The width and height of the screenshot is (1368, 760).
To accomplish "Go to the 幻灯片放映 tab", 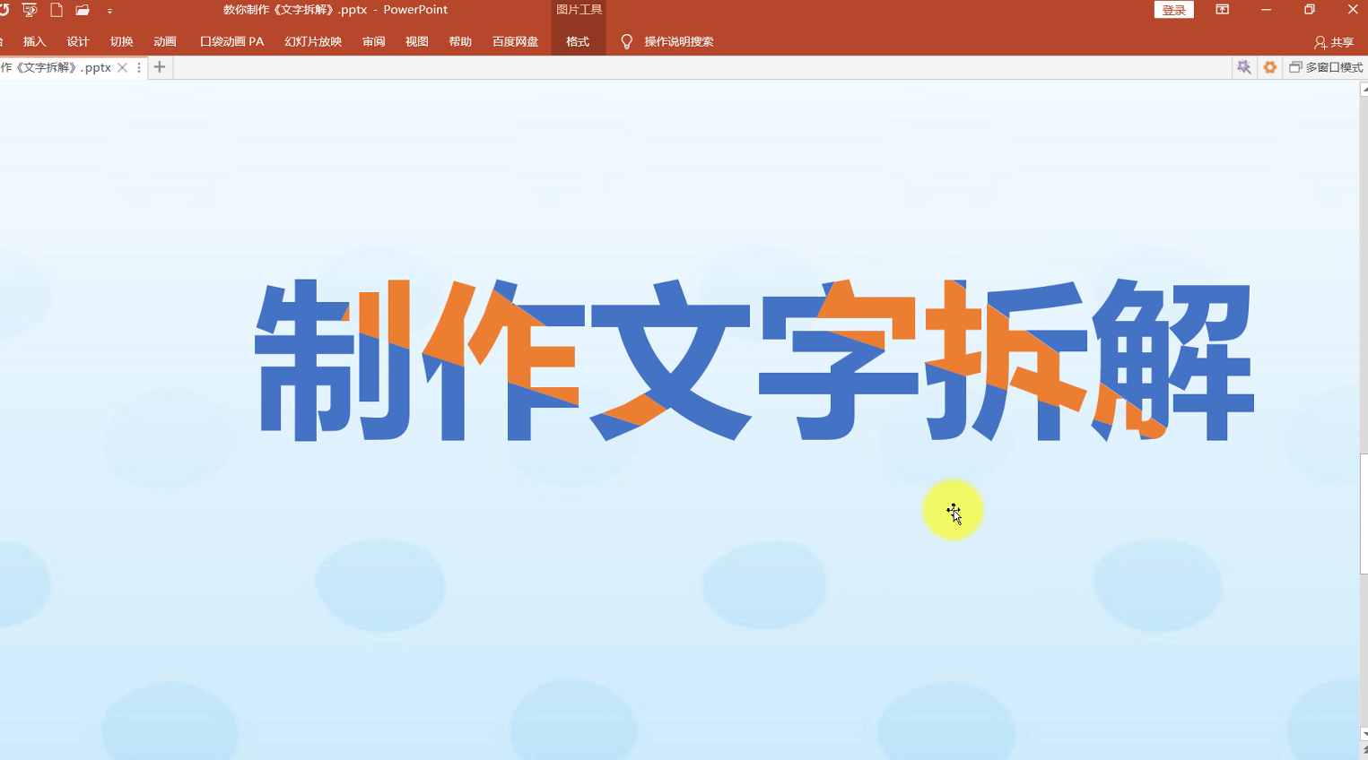I will coord(313,42).
